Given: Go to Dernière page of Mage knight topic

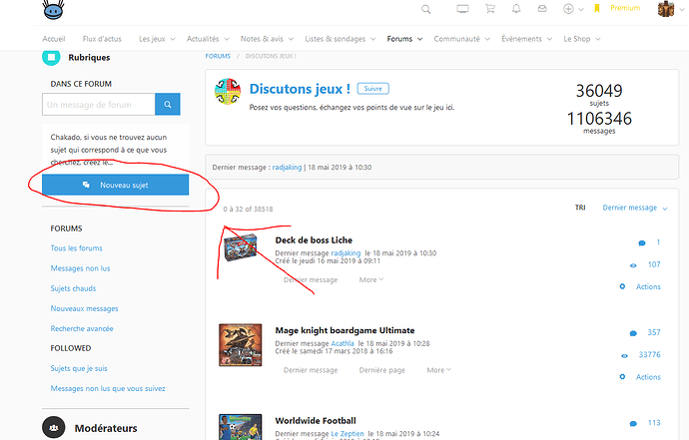Looking at the screenshot, I should click(381, 370).
